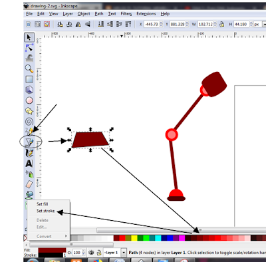Click the opacity value stepper arrows

pos(84,253)
